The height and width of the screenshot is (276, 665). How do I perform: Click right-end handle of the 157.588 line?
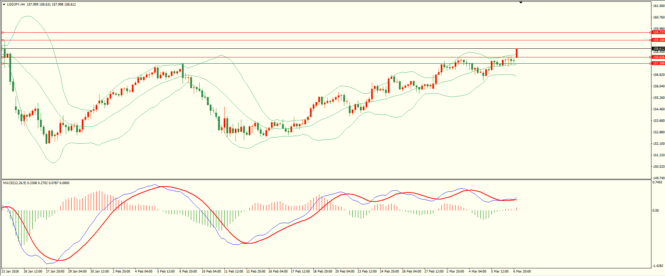pos(650,63)
